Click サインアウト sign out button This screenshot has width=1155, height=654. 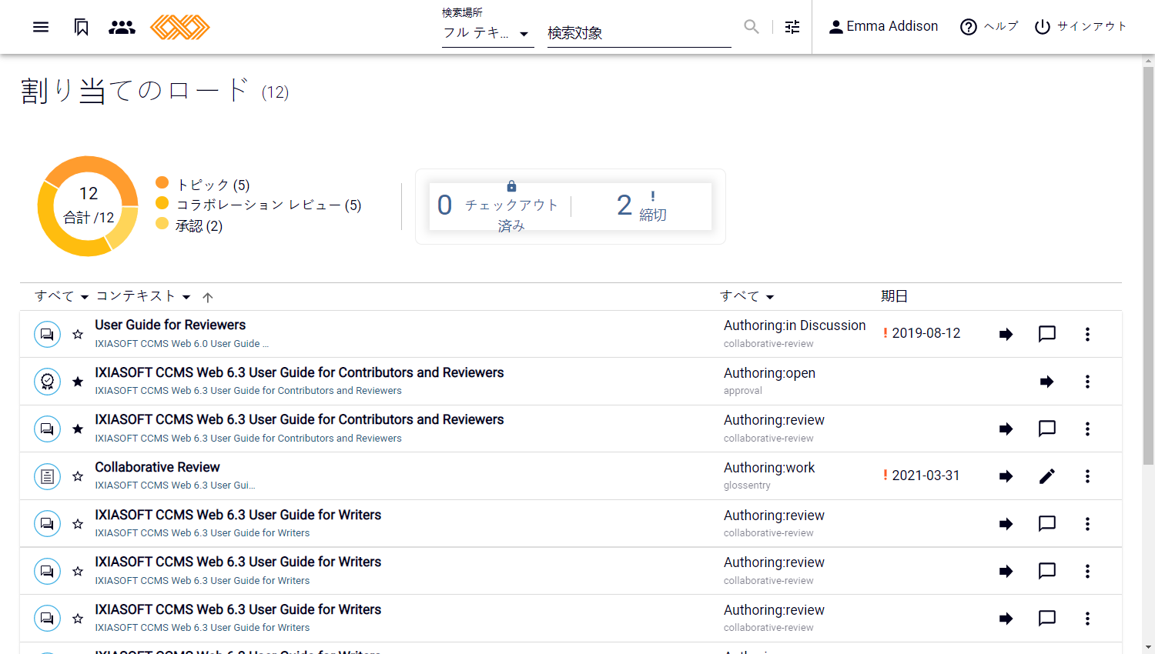click(1080, 27)
